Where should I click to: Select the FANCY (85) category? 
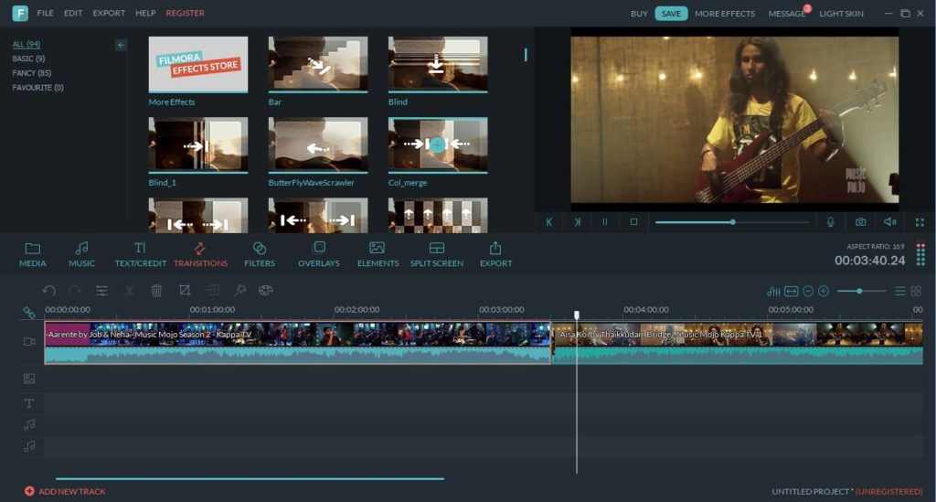coord(32,73)
